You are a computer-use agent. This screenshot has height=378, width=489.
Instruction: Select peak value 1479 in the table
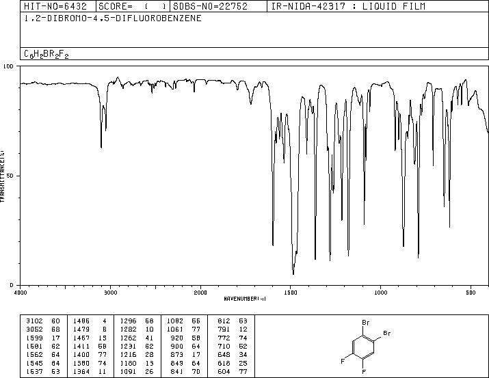pyautogui.click(x=81, y=329)
